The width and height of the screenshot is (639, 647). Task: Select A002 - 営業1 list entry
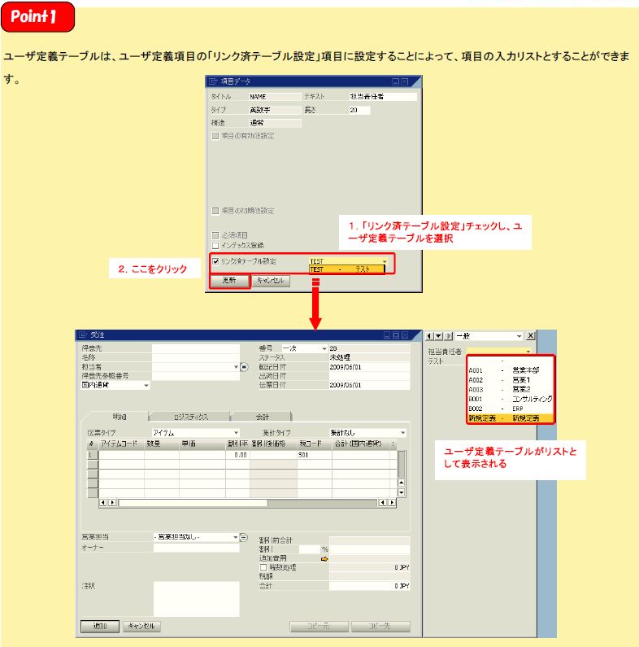tap(511, 380)
